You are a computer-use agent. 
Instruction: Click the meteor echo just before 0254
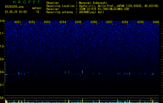pyautogui.click(x=65, y=72)
